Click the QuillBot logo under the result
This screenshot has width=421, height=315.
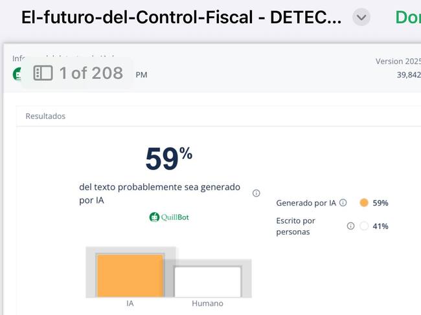[169, 217]
